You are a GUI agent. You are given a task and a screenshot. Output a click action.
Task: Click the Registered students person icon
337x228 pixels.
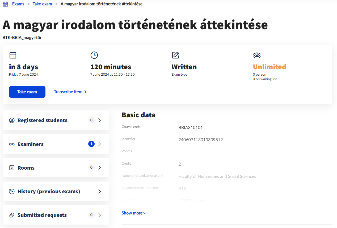tap(12, 120)
